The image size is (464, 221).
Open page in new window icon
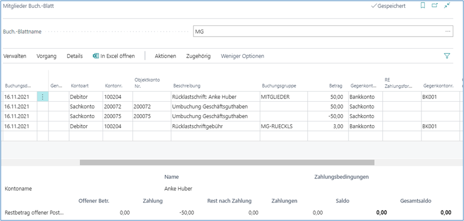(435, 6)
